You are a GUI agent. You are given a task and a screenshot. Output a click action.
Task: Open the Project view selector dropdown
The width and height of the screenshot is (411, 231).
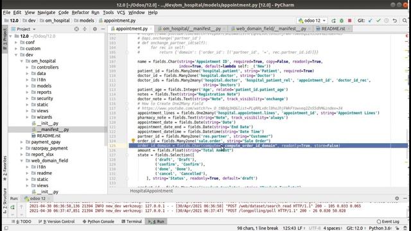coord(26,29)
